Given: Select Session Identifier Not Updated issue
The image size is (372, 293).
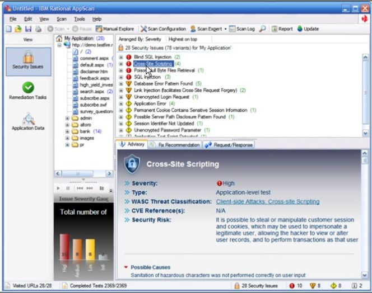Looking at the screenshot, I should [164, 124].
